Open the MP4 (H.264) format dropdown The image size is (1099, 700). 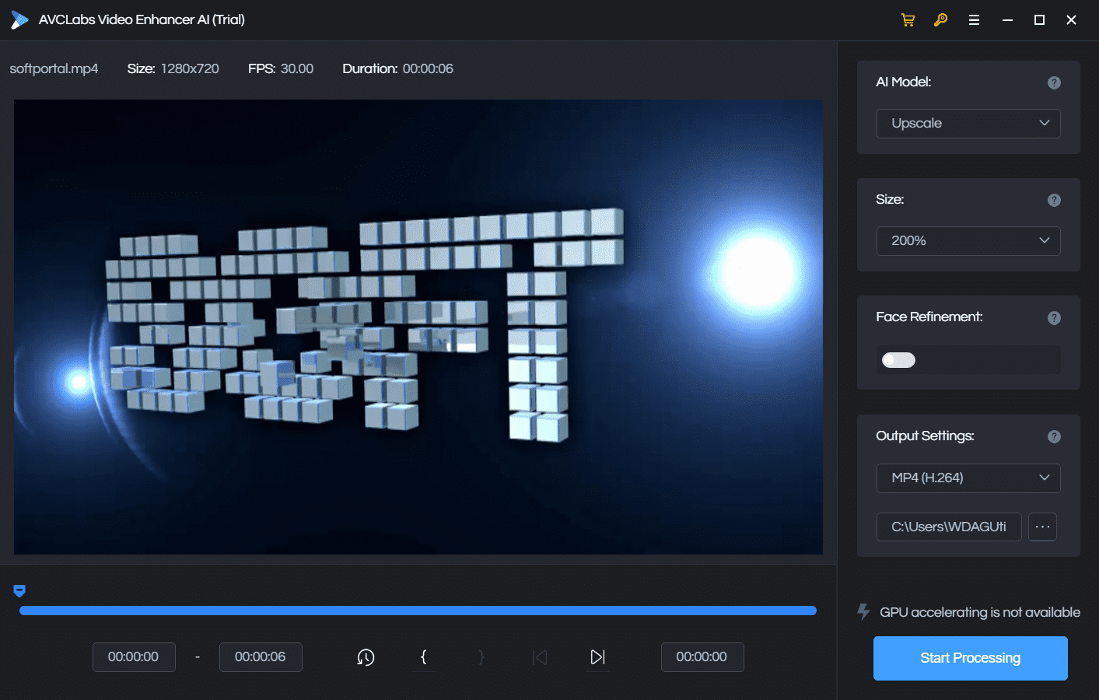pos(968,478)
